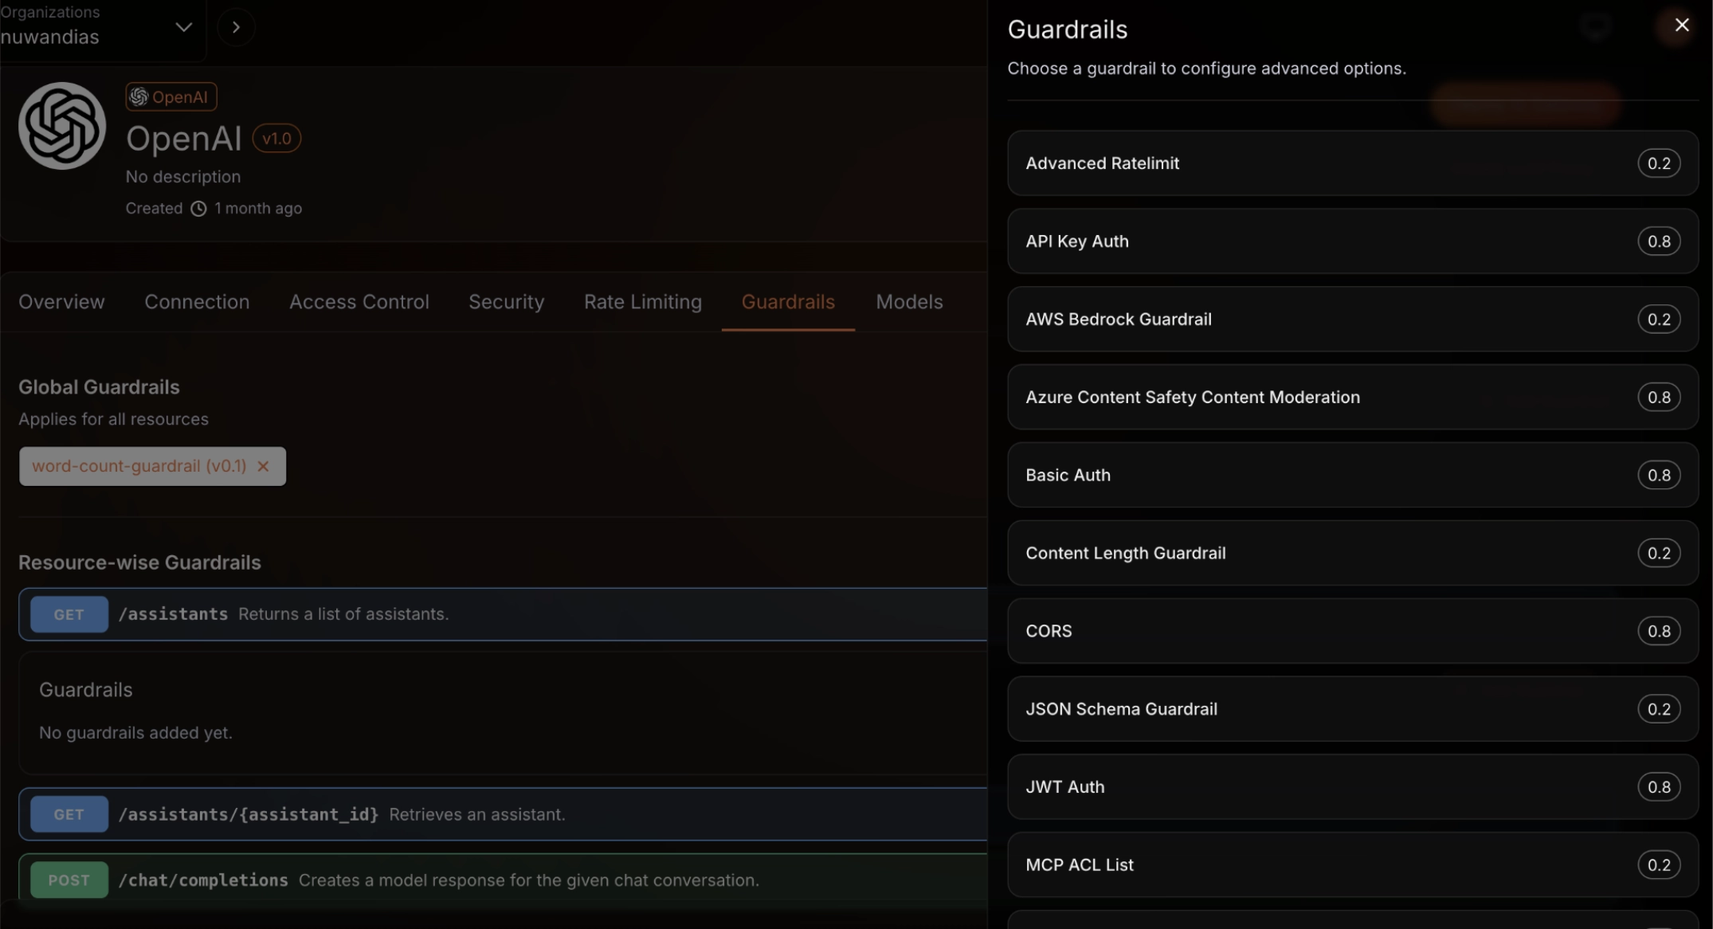Open the Models tab
1713x929 pixels.
tap(908, 302)
